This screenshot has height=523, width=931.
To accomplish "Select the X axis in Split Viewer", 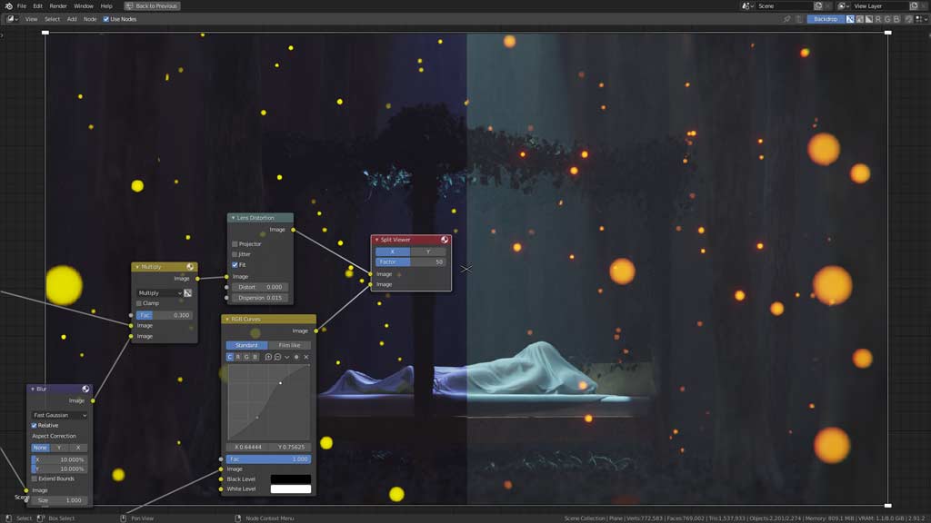I will [393, 252].
